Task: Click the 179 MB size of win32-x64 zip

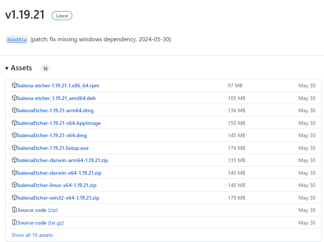Action: pyautogui.click(x=236, y=198)
